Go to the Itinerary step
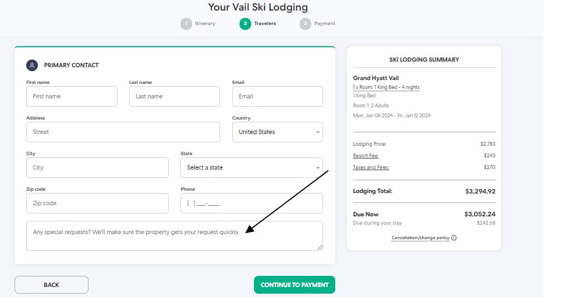The image size is (577, 297). point(205,24)
